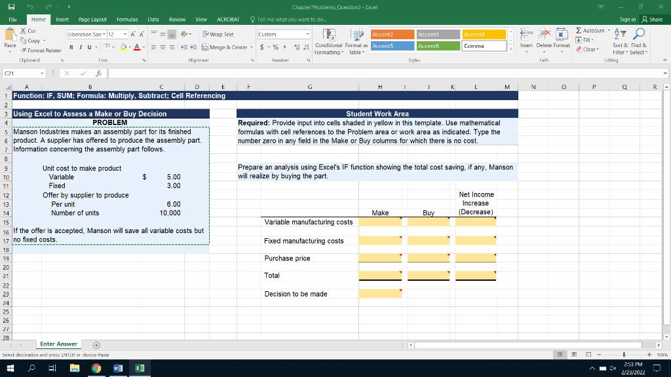This screenshot has width=671, height=377.
Task: Switch to the Formulas ribbon tab
Action: coord(127,19)
